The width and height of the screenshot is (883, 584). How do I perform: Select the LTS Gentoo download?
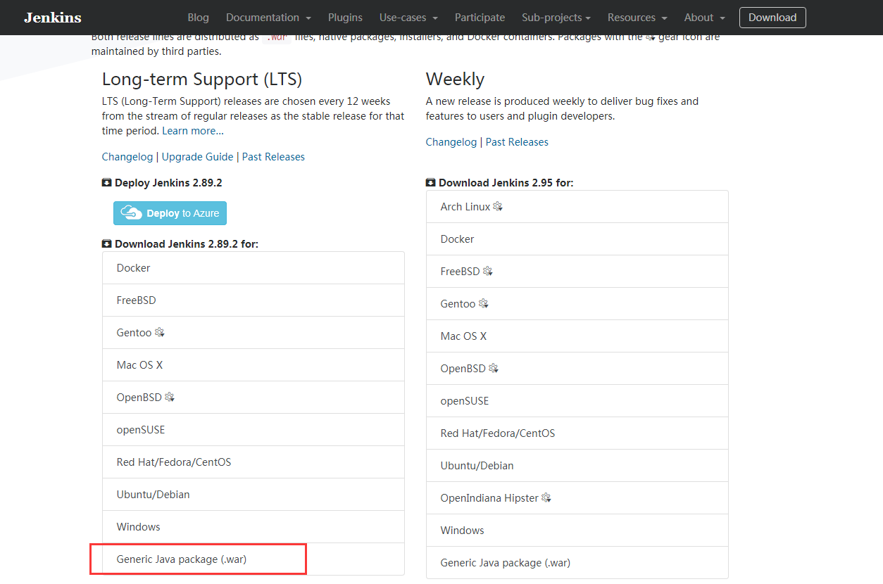tap(253, 333)
